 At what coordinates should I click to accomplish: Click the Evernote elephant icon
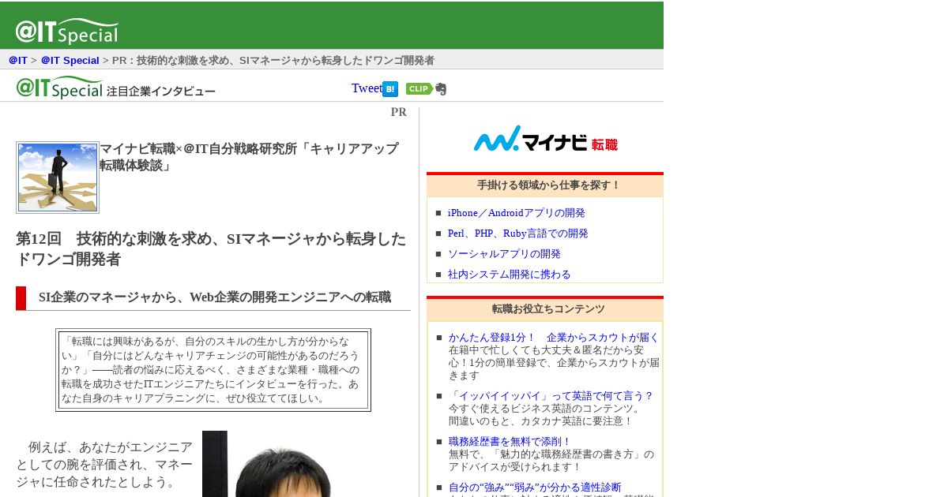coord(441,89)
